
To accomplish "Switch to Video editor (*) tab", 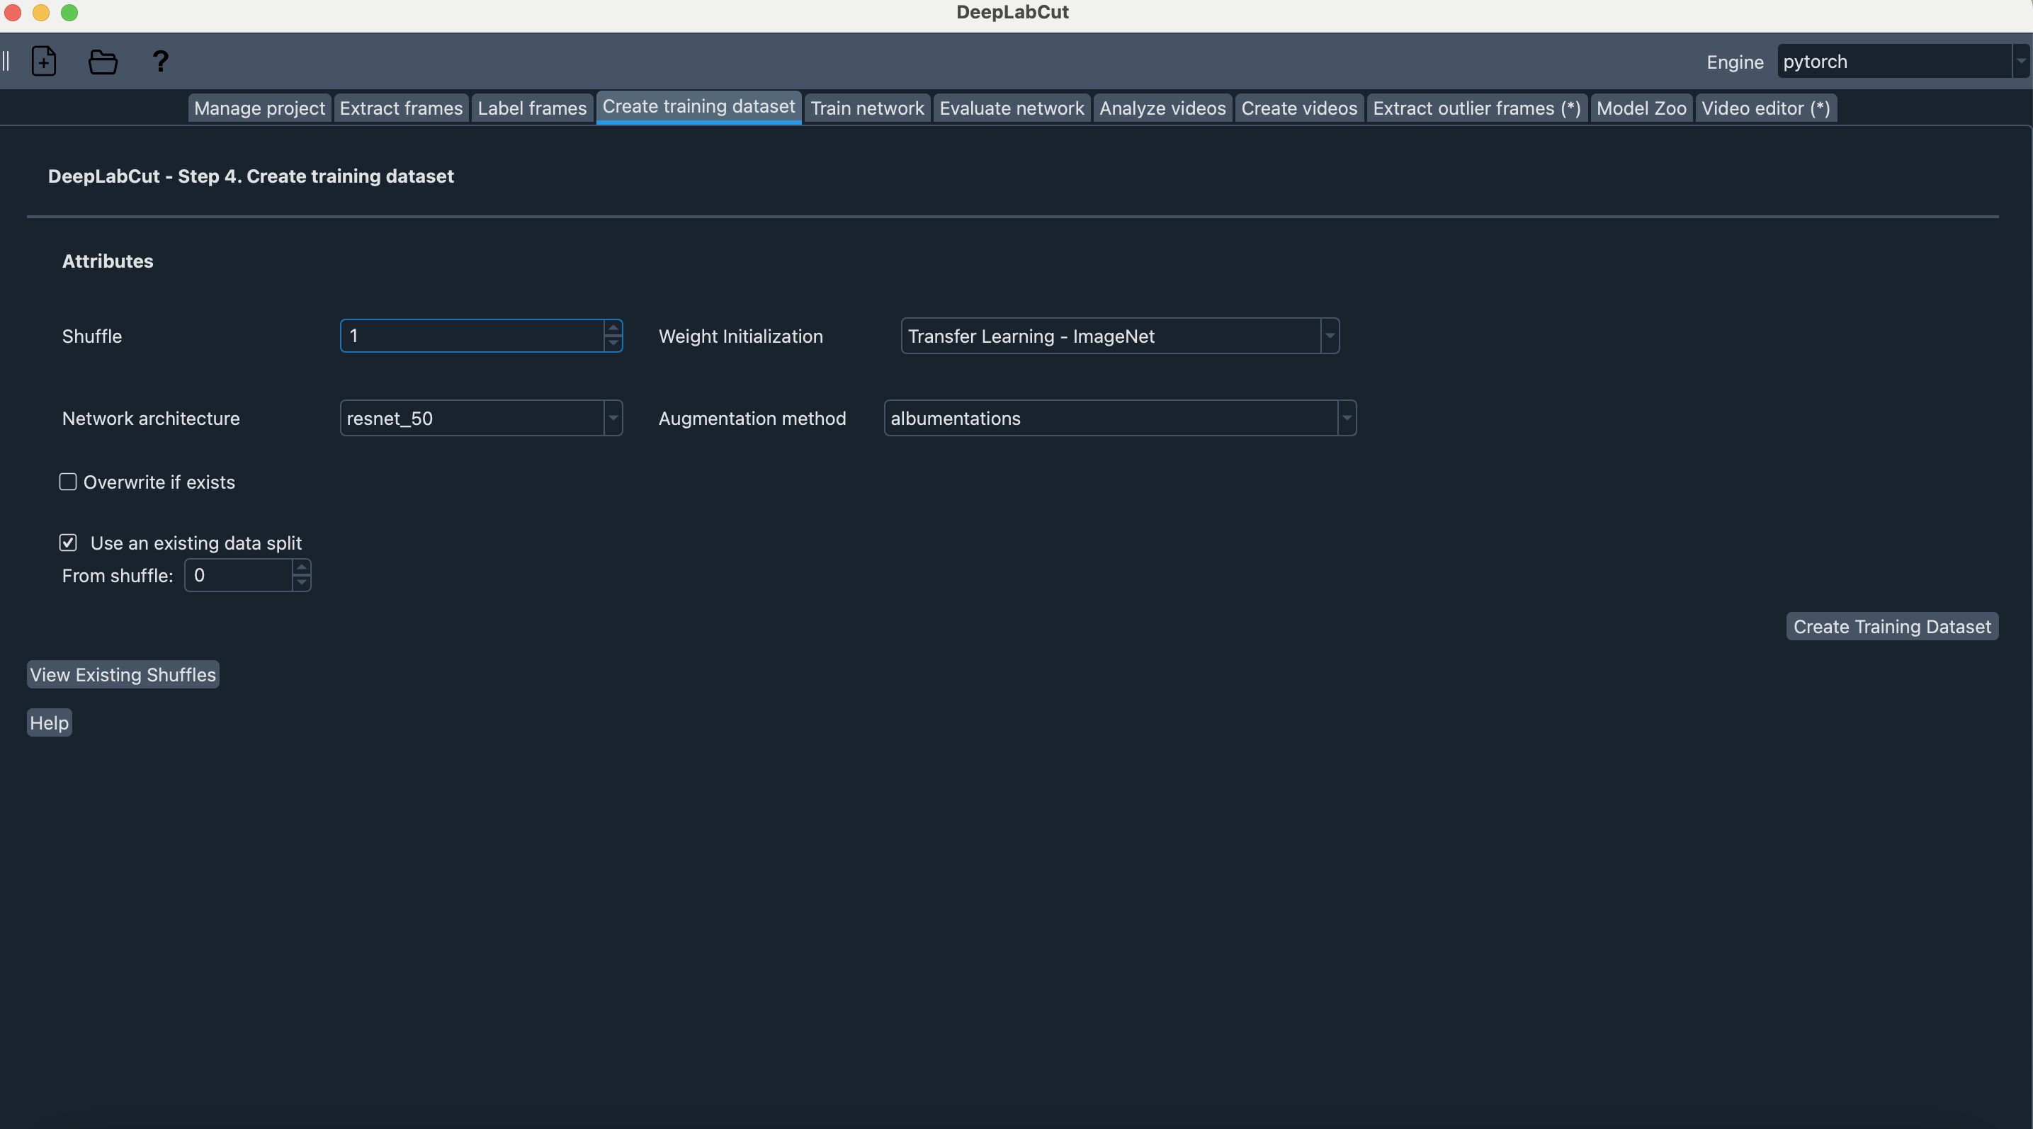I will coord(1765,108).
